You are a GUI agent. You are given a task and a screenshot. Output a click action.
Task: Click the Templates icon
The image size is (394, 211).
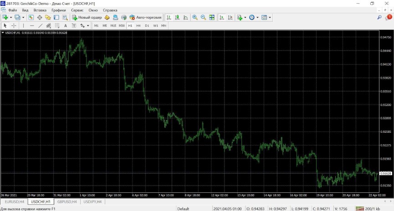264,17
